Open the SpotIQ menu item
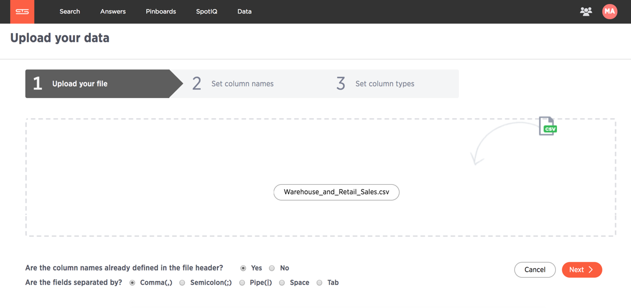Image resolution: width=631 pixels, height=308 pixels. pyautogui.click(x=207, y=12)
